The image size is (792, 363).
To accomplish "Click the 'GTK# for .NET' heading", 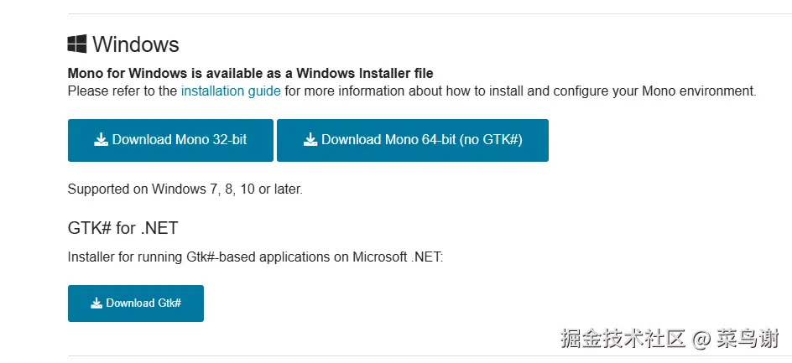I will pos(122,228).
